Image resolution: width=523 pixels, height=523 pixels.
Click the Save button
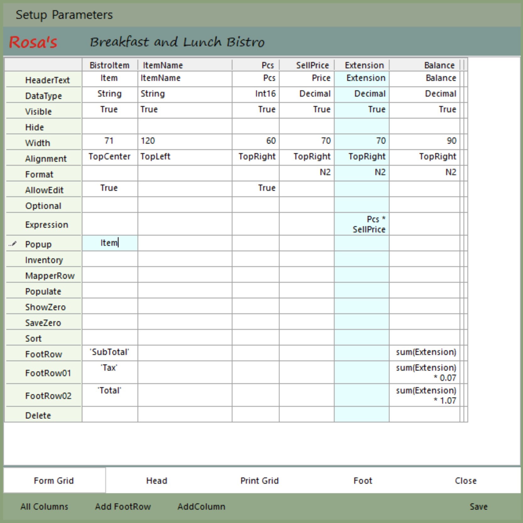coord(478,507)
